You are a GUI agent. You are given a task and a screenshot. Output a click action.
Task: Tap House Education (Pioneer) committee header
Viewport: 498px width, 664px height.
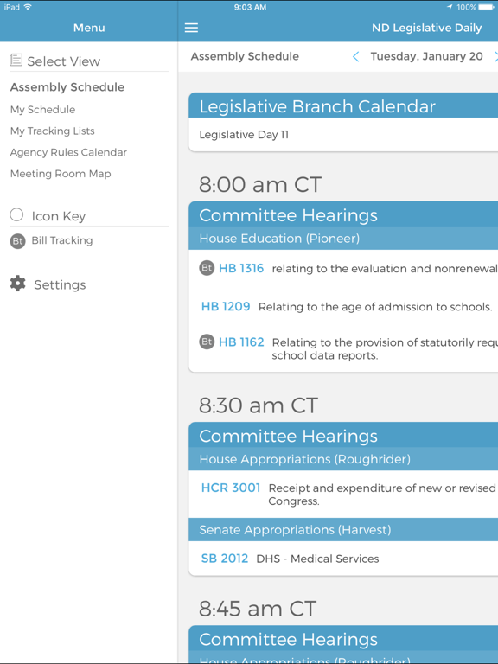click(343, 239)
